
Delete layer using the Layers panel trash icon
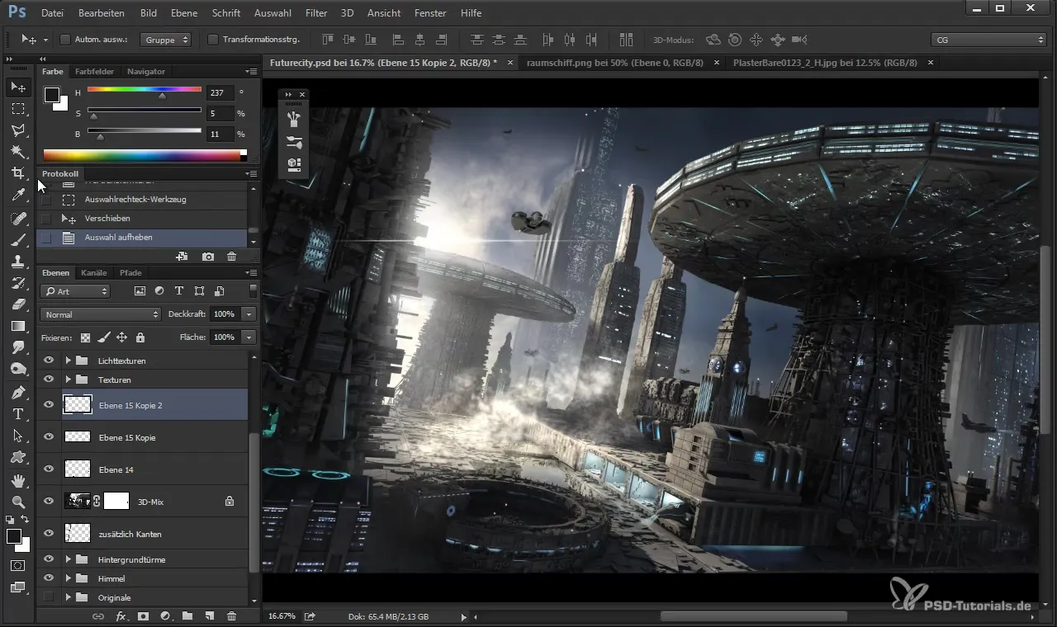click(x=231, y=615)
